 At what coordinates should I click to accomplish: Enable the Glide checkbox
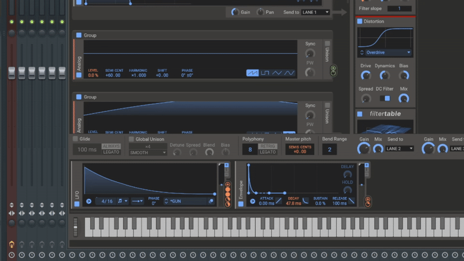point(75,139)
